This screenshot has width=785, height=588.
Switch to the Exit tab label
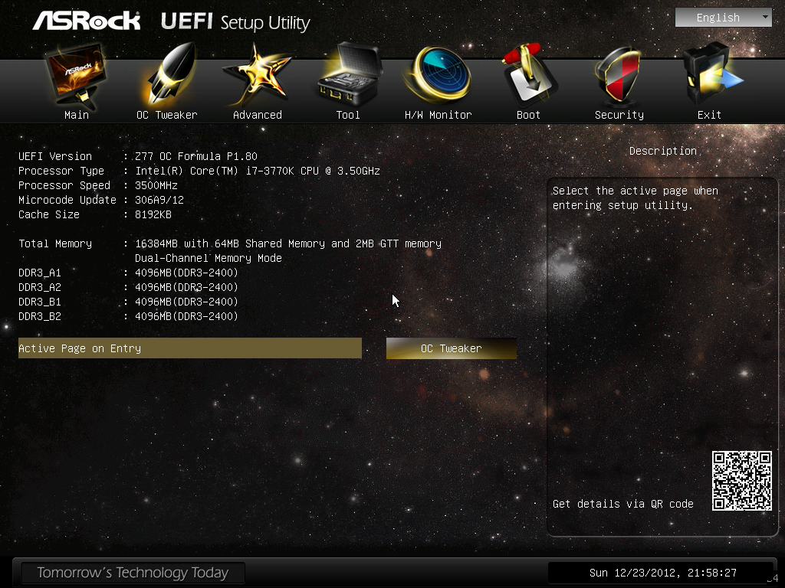[709, 115]
